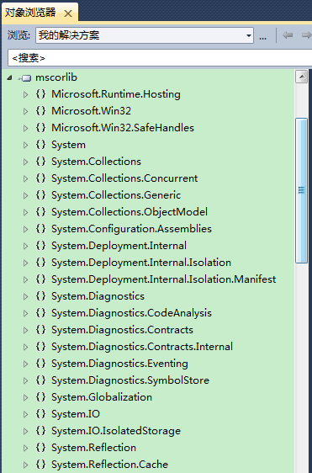The image size is (312, 473).
Task: Click the System.Diagnostics braces icon
Action: [x=40, y=296]
